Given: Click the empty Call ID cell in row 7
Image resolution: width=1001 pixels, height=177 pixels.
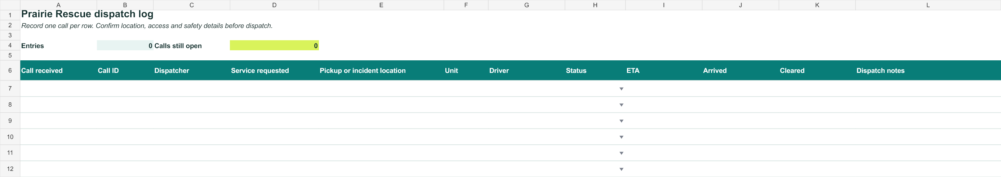Looking at the screenshot, I should tap(125, 88).
